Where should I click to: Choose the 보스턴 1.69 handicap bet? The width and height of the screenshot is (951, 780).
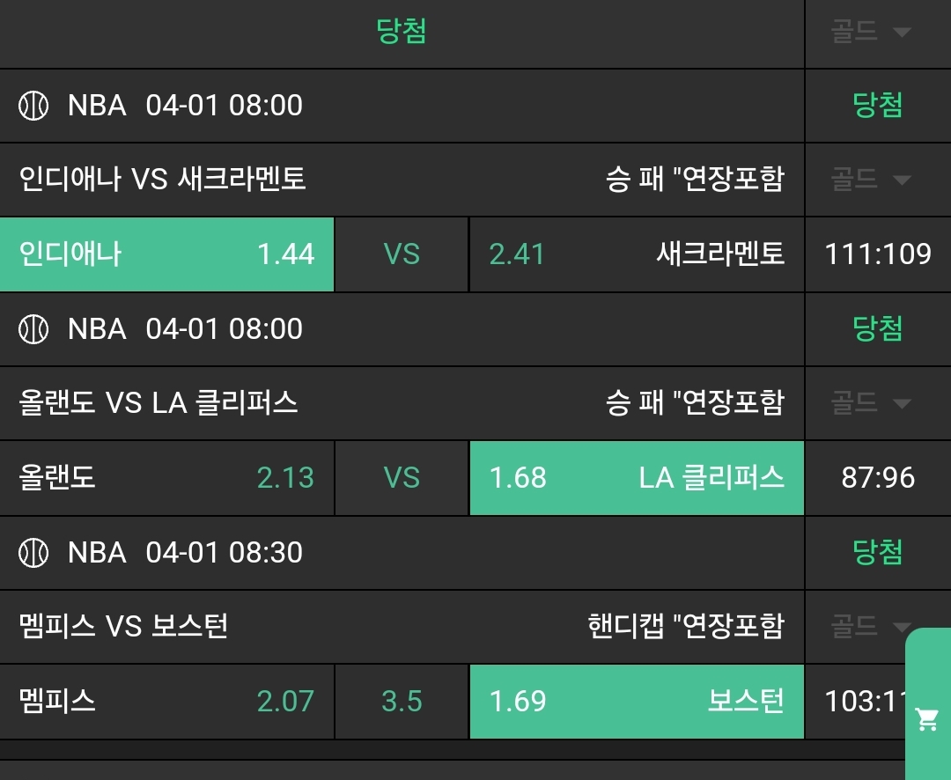[636, 702]
